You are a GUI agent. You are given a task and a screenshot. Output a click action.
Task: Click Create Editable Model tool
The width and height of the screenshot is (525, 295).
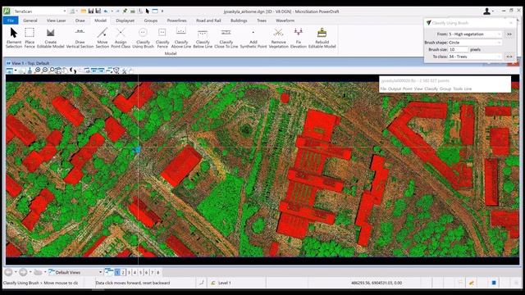pyautogui.click(x=51, y=38)
